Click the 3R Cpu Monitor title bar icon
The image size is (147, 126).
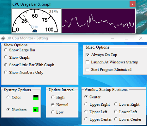tap(3, 38)
